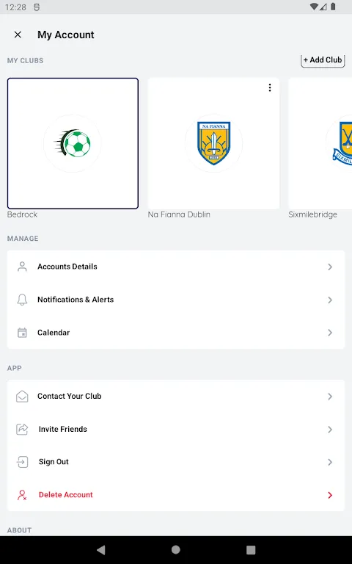Click the Sign Out door icon
The width and height of the screenshot is (352, 564).
pyautogui.click(x=22, y=462)
